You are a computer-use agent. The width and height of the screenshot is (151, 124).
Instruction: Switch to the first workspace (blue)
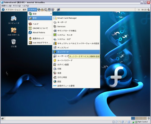point(133,118)
